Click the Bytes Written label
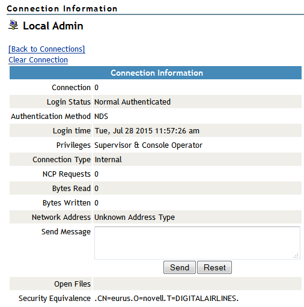 click(x=67, y=203)
